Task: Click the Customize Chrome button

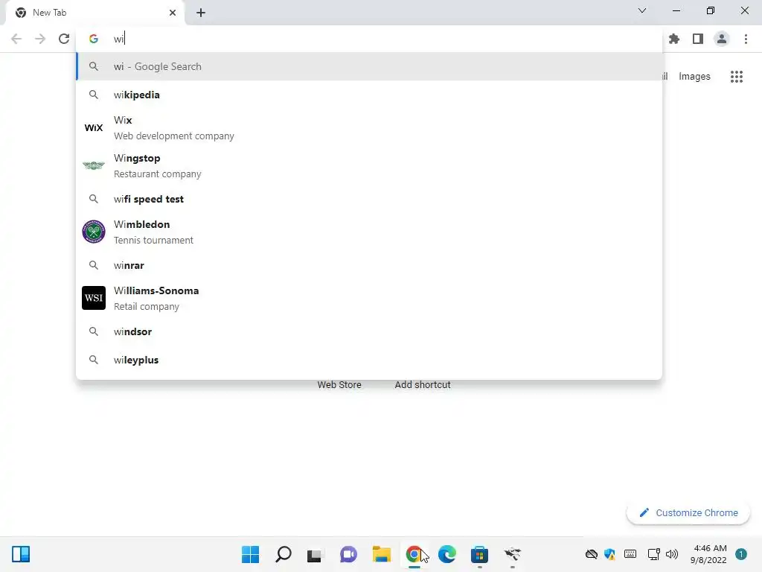Action: [688, 512]
